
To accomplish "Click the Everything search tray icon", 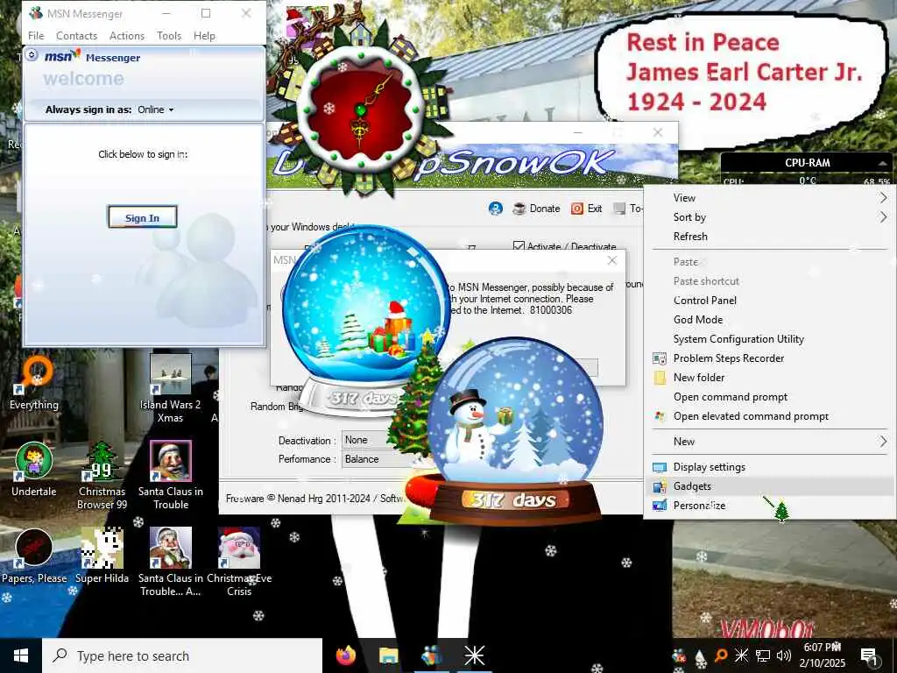I will 721,655.
